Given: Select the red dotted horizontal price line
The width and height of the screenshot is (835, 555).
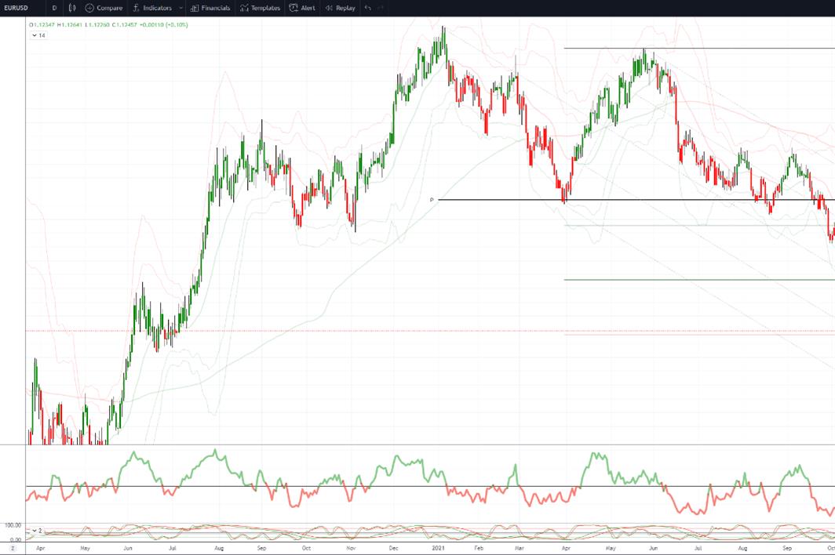Looking at the screenshot, I should (430, 331).
